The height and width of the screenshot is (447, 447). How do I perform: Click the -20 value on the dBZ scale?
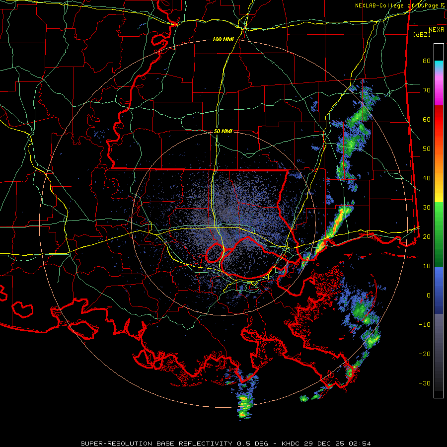click(425, 354)
